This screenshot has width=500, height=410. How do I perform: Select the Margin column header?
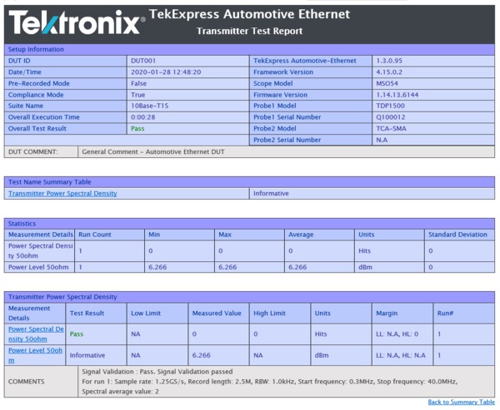coord(386,313)
